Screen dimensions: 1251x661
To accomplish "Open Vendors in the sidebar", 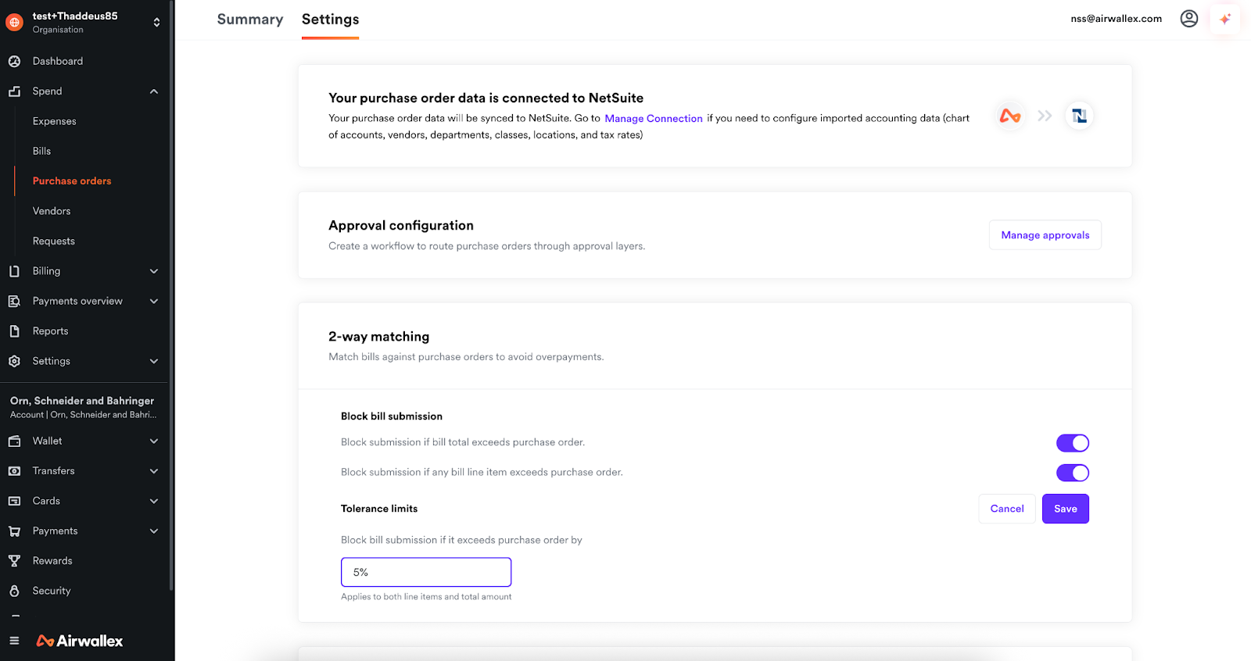I will (x=52, y=211).
